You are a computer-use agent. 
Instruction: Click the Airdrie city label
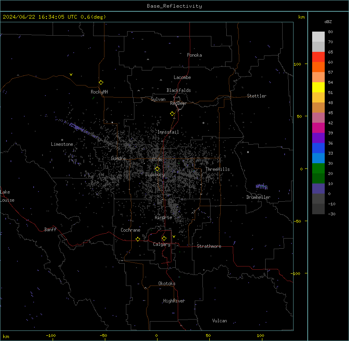click(164, 217)
